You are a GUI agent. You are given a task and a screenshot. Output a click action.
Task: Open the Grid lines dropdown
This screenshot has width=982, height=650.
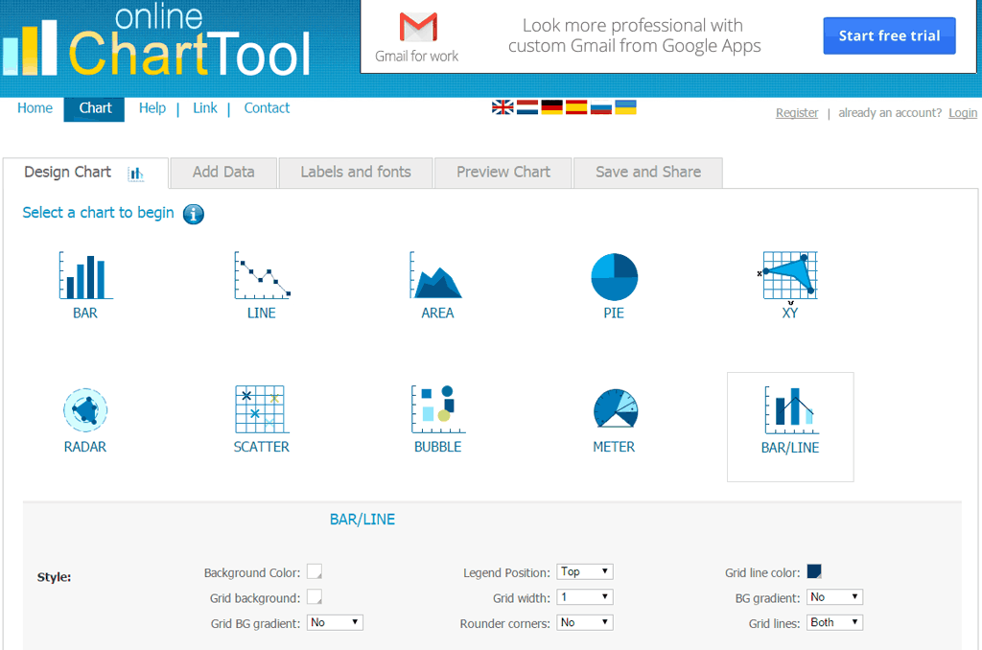[x=835, y=622]
